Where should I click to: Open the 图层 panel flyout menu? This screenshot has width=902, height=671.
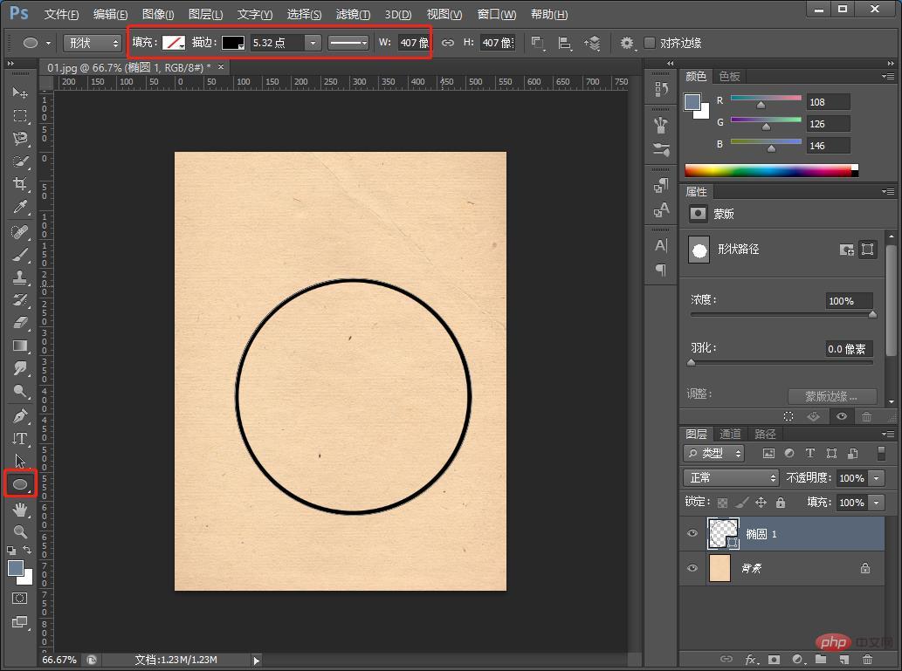(x=888, y=434)
